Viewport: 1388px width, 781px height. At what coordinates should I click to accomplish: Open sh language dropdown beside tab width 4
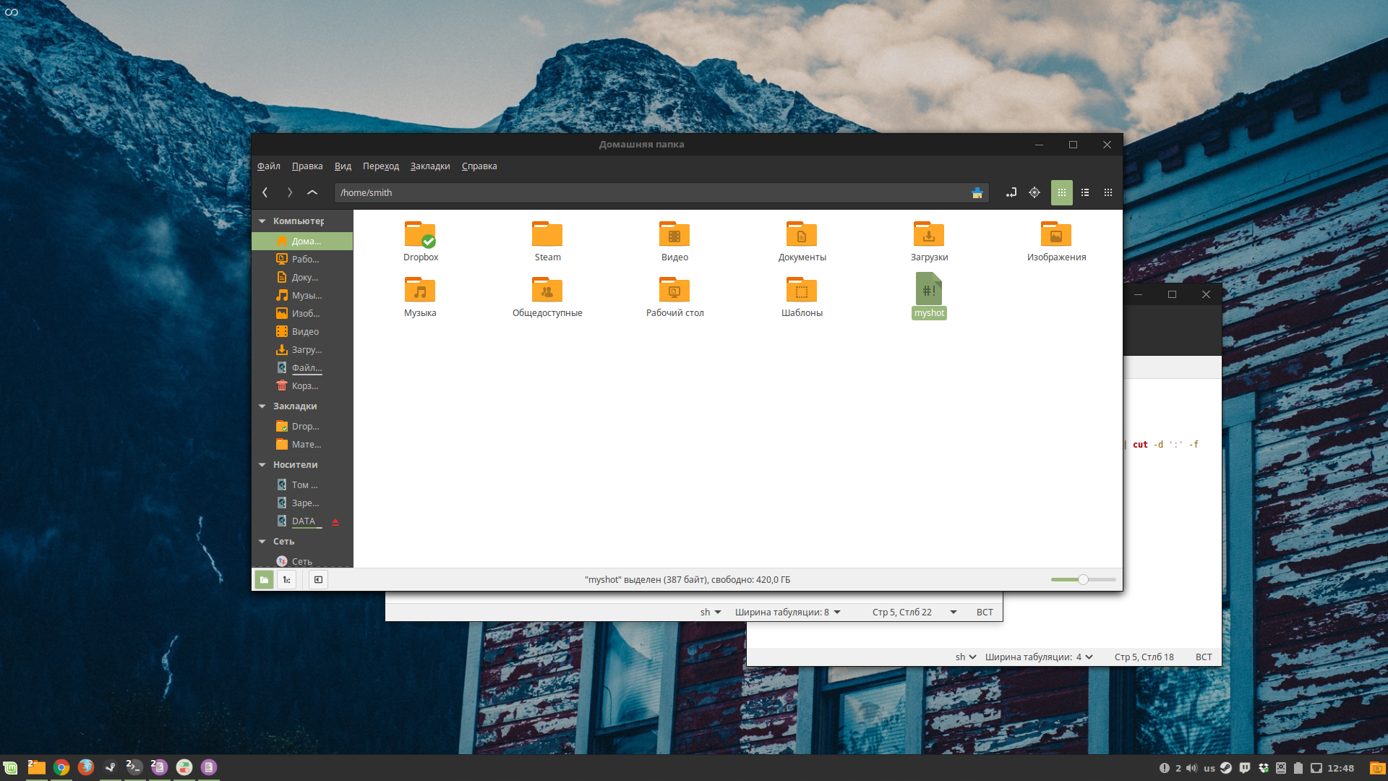[966, 657]
